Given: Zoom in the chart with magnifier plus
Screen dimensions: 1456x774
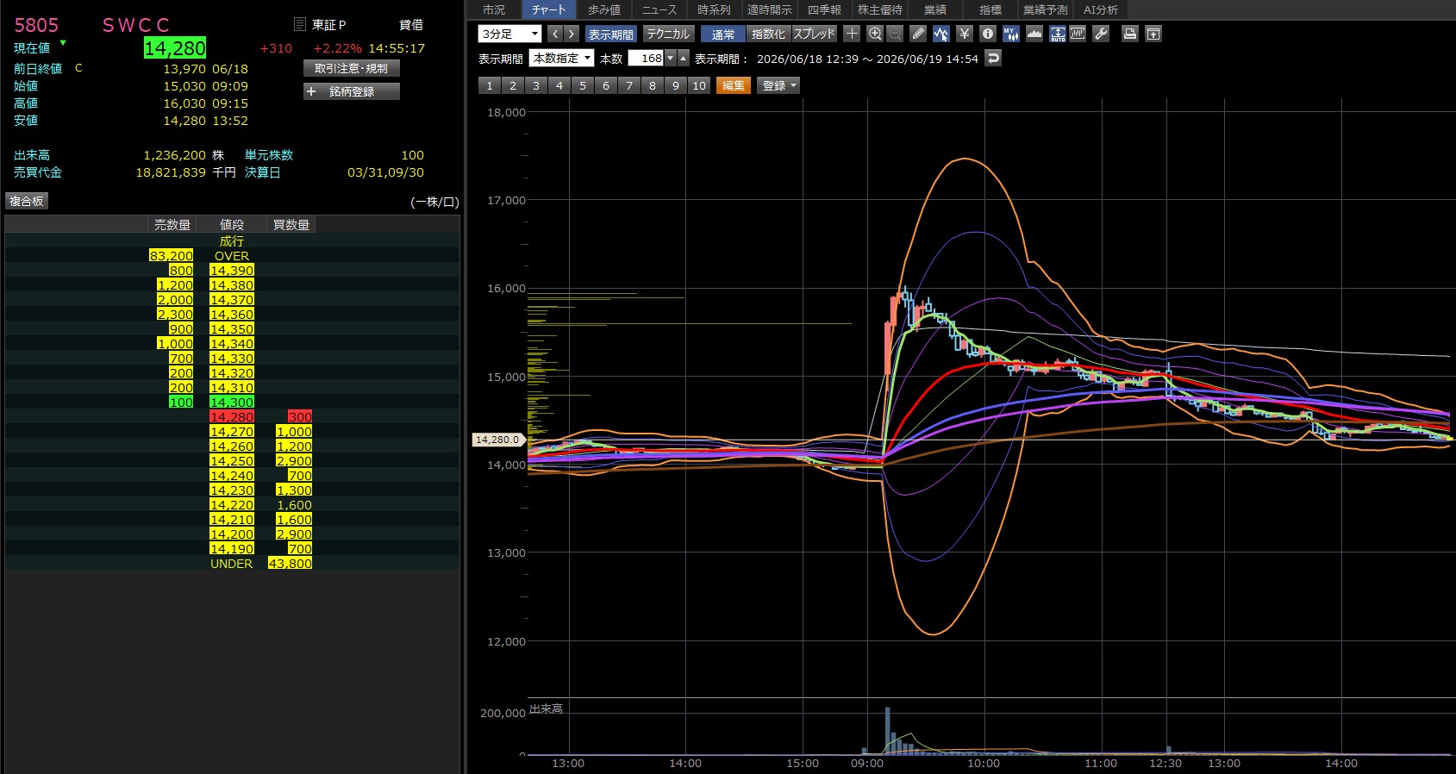Looking at the screenshot, I should [x=875, y=34].
